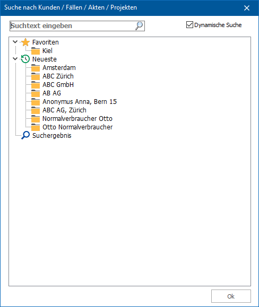Toggle the Dynamische Suche checkbox

coord(189,25)
